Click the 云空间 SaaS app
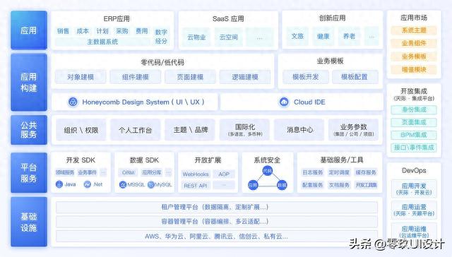 [229, 37]
